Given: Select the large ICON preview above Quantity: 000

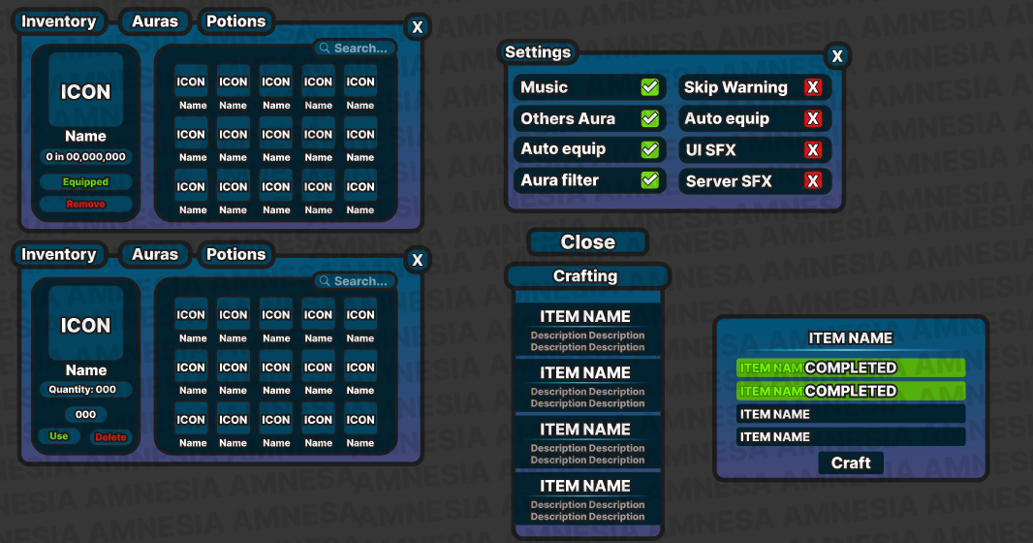Looking at the screenshot, I should pos(85,323).
